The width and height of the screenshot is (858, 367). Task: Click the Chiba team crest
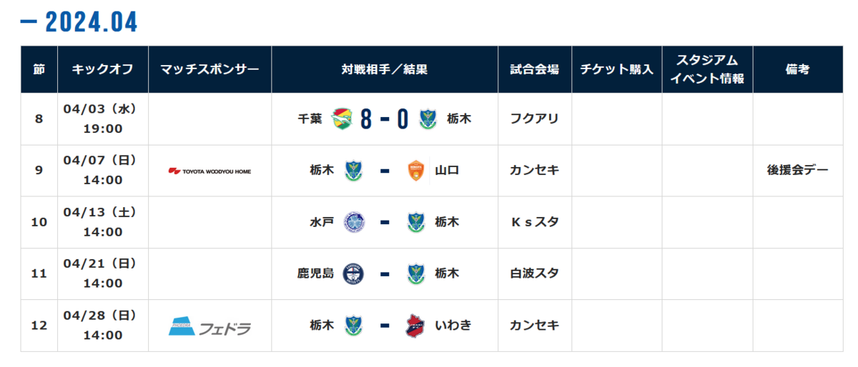point(342,119)
